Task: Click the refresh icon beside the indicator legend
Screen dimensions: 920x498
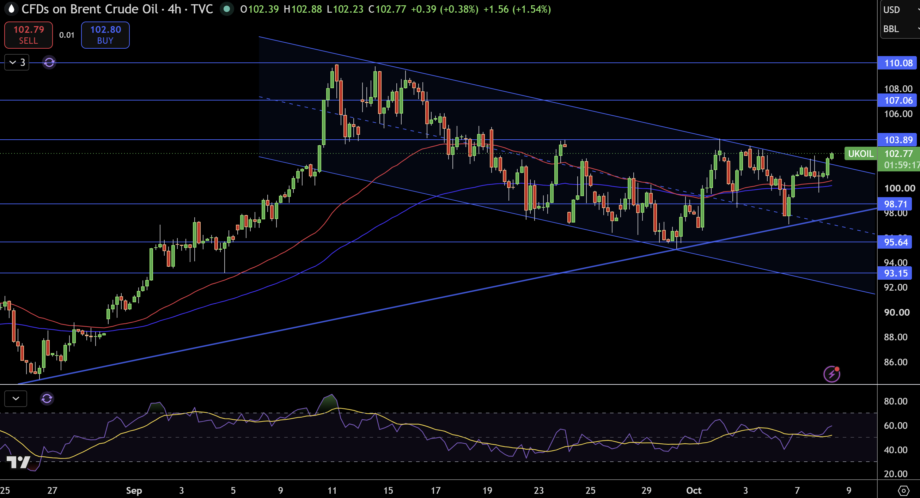Action: click(49, 62)
